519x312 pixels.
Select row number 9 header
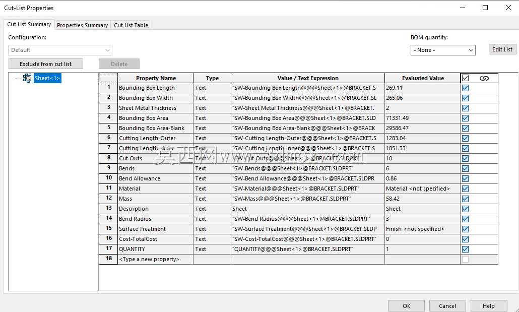pyautogui.click(x=108, y=168)
